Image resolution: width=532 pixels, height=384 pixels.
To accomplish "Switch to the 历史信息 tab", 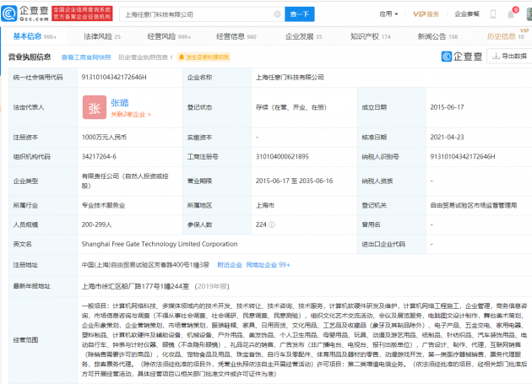I will click(505, 36).
